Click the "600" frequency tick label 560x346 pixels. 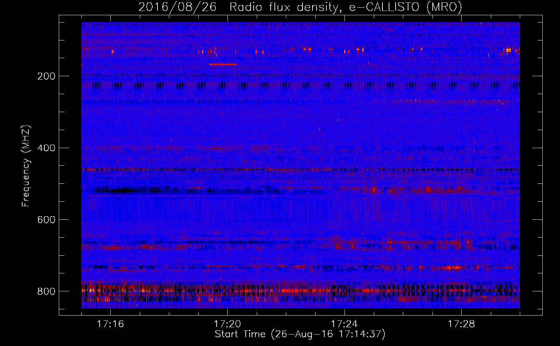pyautogui.click(x=46, y=220)
